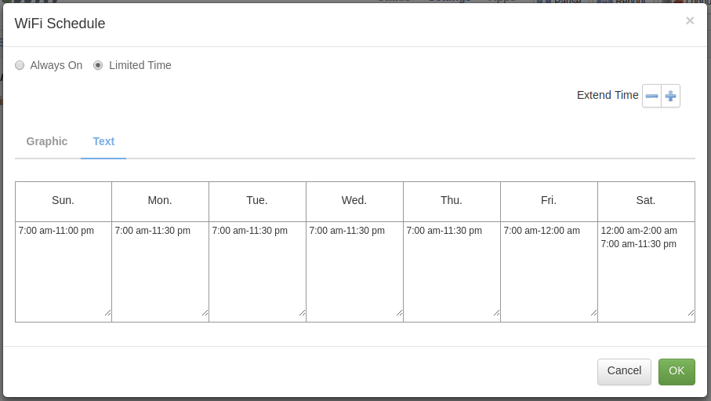The width and height of the screenshot is (711, 401).
Task: Click the Wednesday schedule text area
Action: click(x=355, y=271)
